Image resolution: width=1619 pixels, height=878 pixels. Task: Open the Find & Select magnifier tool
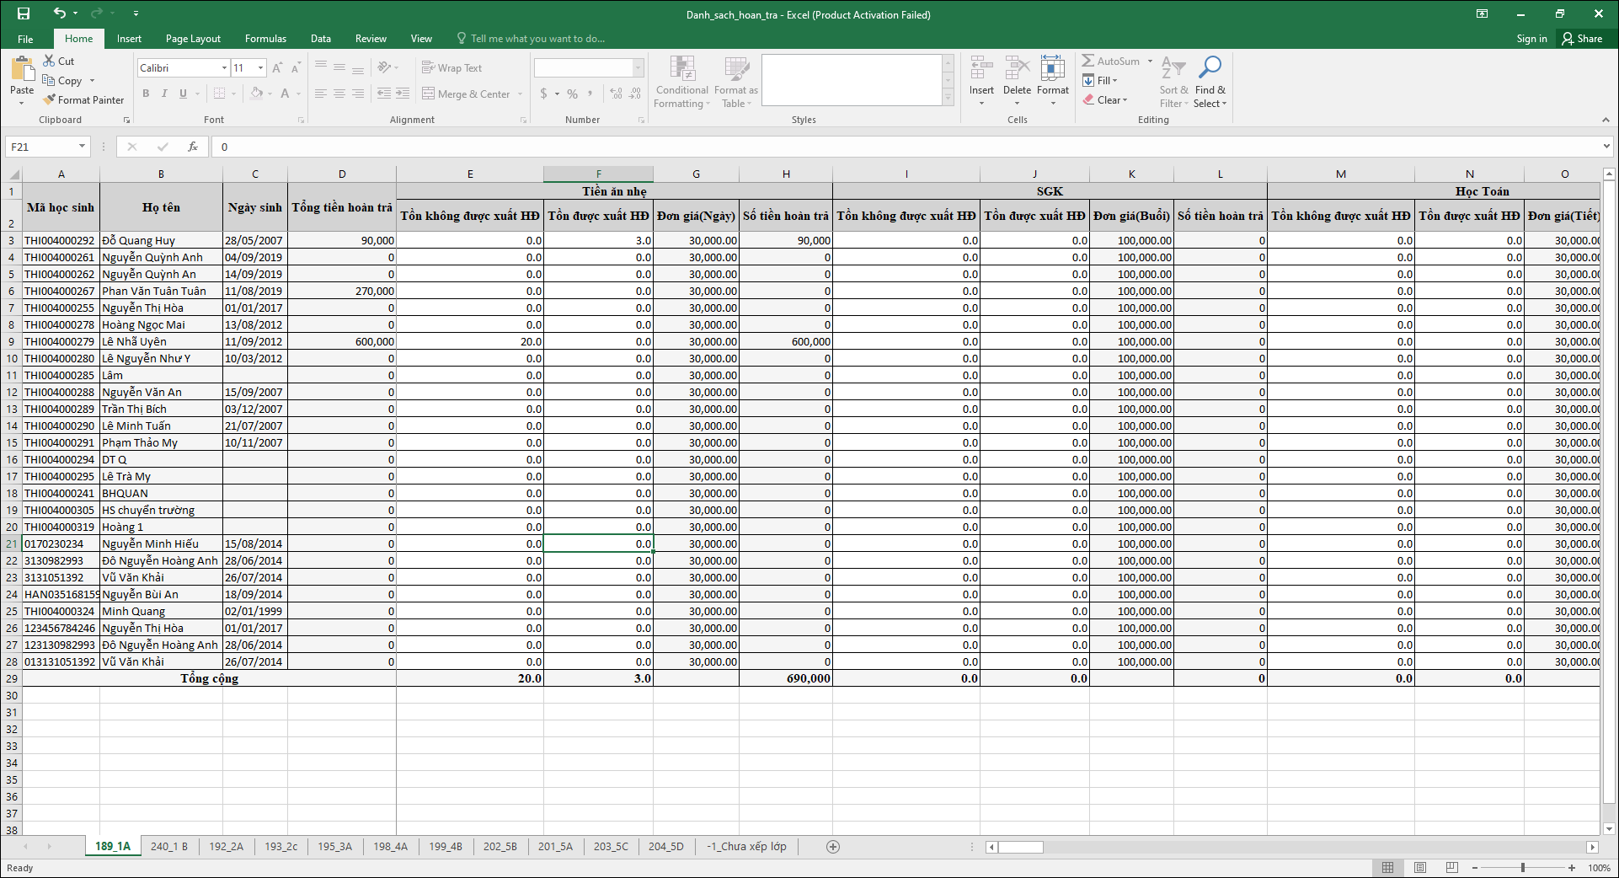(x=1210, y=67)
